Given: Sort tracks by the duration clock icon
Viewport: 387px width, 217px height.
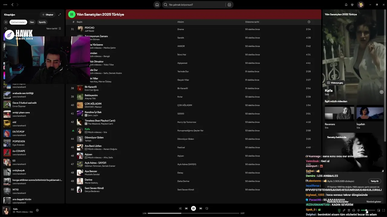Looking at the screenshot, I should [309, 22].
